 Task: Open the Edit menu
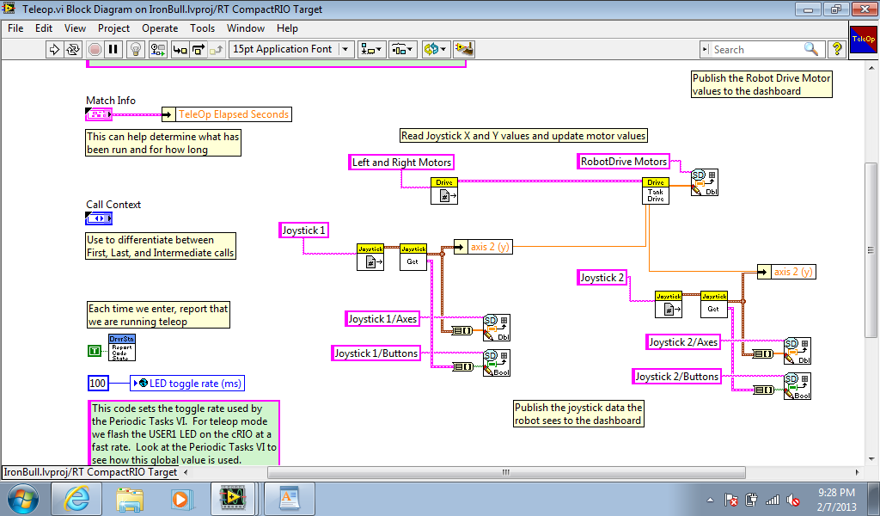(44, 28)
